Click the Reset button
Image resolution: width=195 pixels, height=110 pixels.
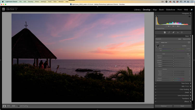[182, 106]
